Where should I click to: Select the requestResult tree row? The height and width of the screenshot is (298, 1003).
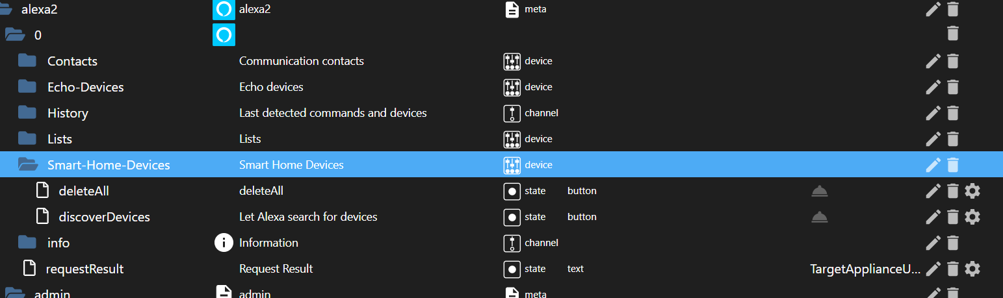click(x=501, y=269)
